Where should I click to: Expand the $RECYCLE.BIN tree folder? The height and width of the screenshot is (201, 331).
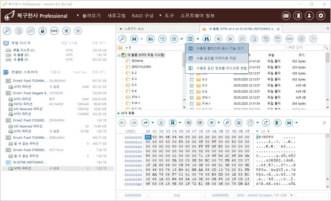point(122,67)
